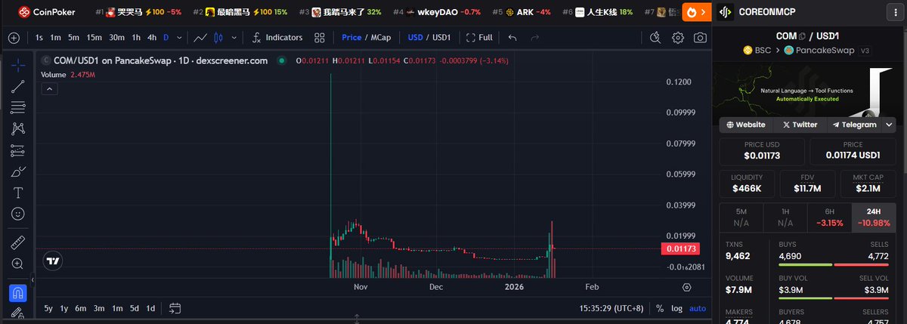Take a chart snapshot with camera icon
907x324 pixels.
point(701,38)
